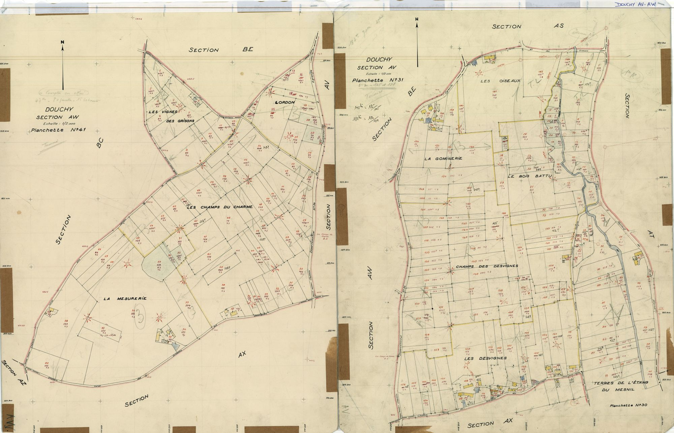Image resolution: width=674 pixels, height=433 pixels.
Task: Click the "SECTION AS" heading above the AV map
Action: (528, 26)
